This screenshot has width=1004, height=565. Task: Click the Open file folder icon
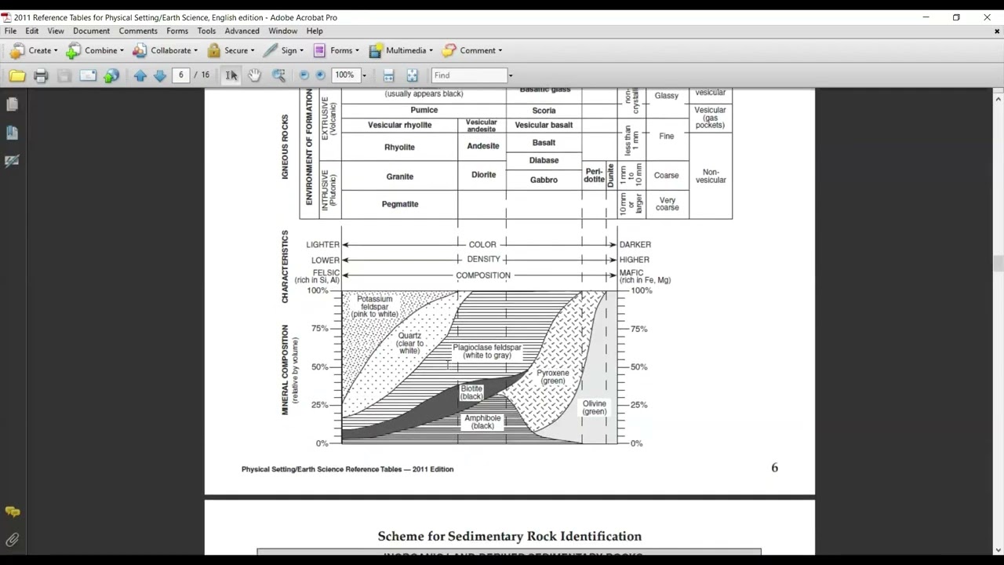click(17, 75)
